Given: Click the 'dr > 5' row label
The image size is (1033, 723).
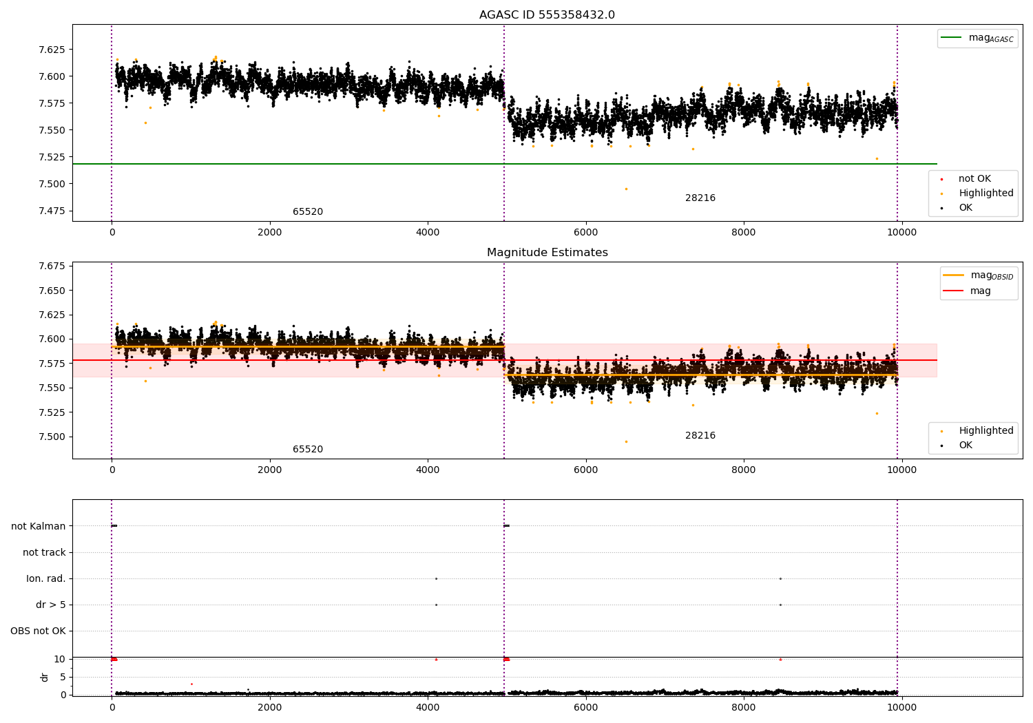Looking at the screenshot, I should click(51, 605).
